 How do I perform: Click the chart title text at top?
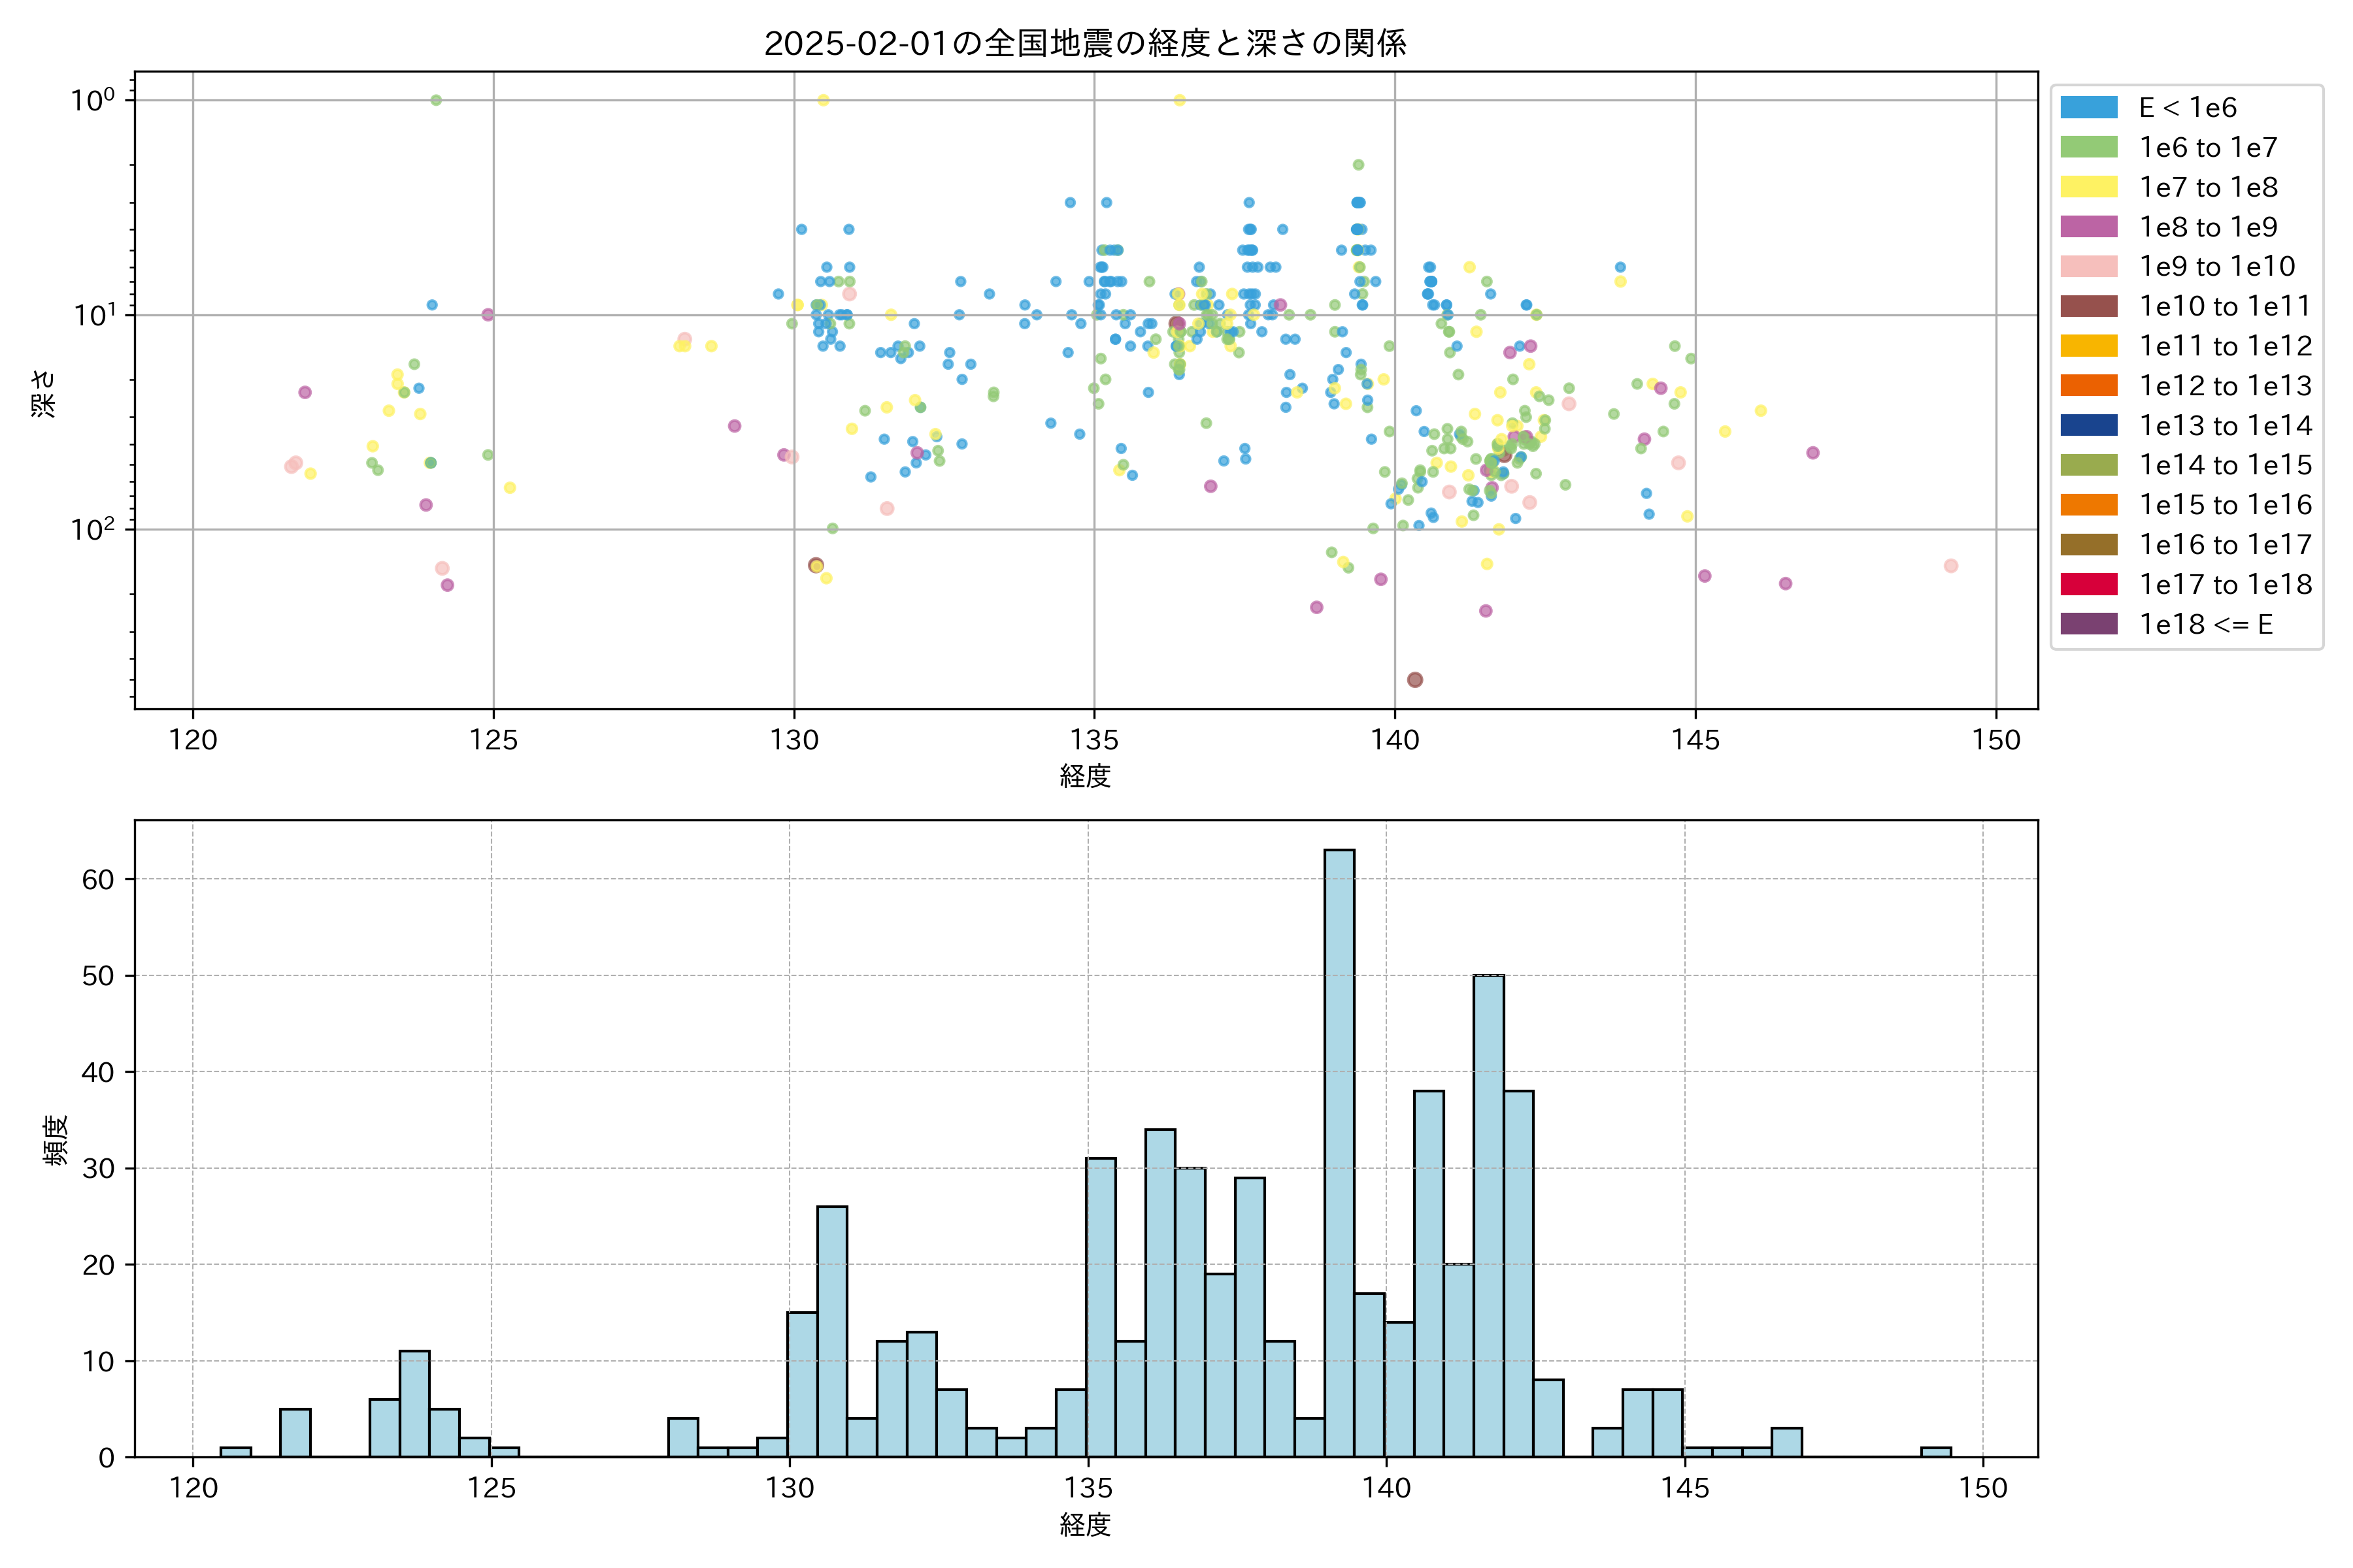coord(1086,43)
